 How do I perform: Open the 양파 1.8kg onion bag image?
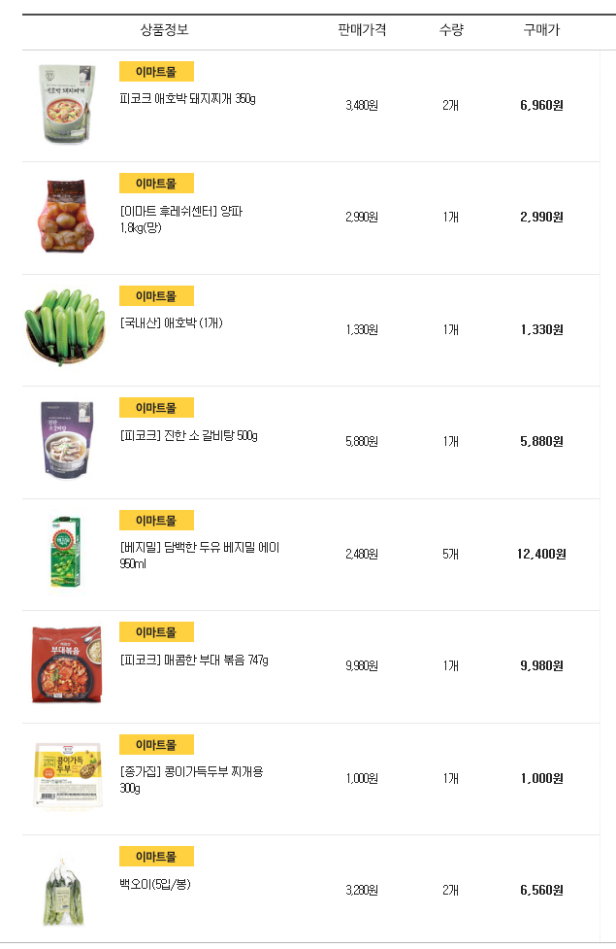coord(67,216)
